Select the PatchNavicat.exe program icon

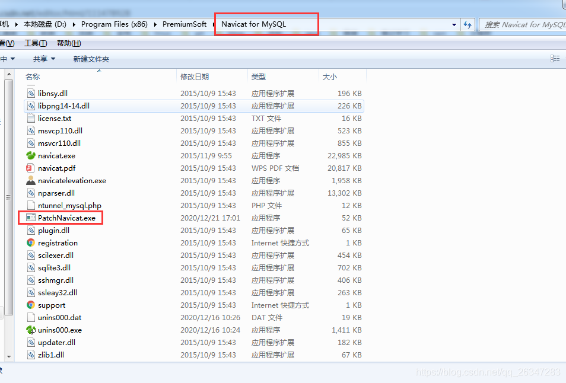point(31,218)
